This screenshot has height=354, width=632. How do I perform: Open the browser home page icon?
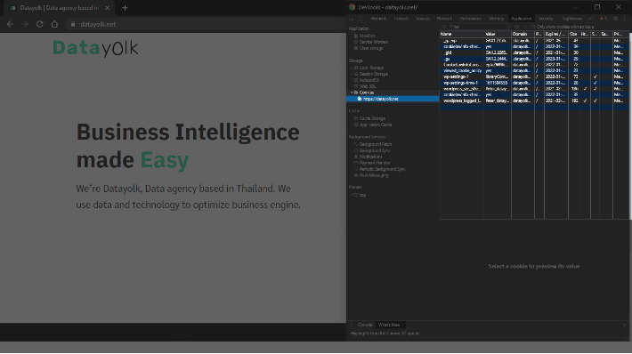[x=54, y=24]
